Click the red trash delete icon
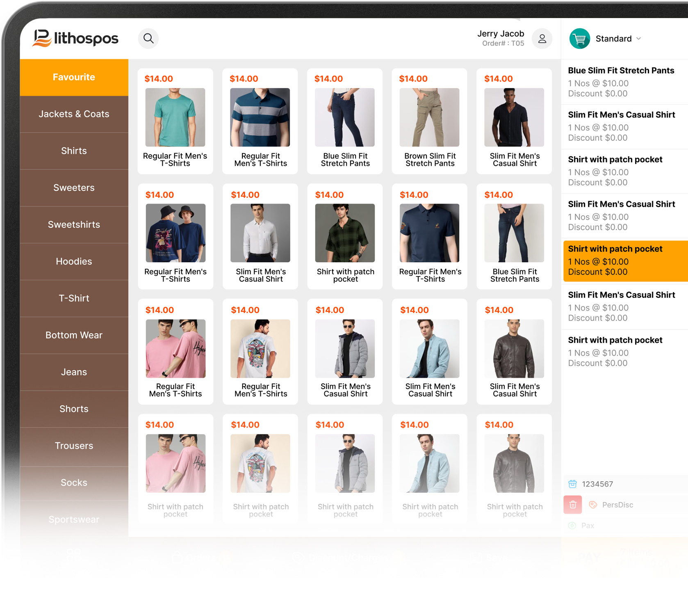Image resolution: width=688 pixels, height=597 pixels. (573, 505)
